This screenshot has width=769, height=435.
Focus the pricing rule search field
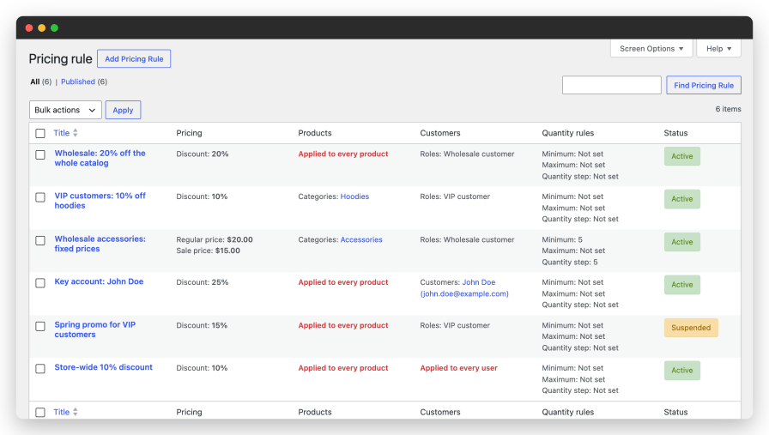pyautogui.click(x=612, y=85)
